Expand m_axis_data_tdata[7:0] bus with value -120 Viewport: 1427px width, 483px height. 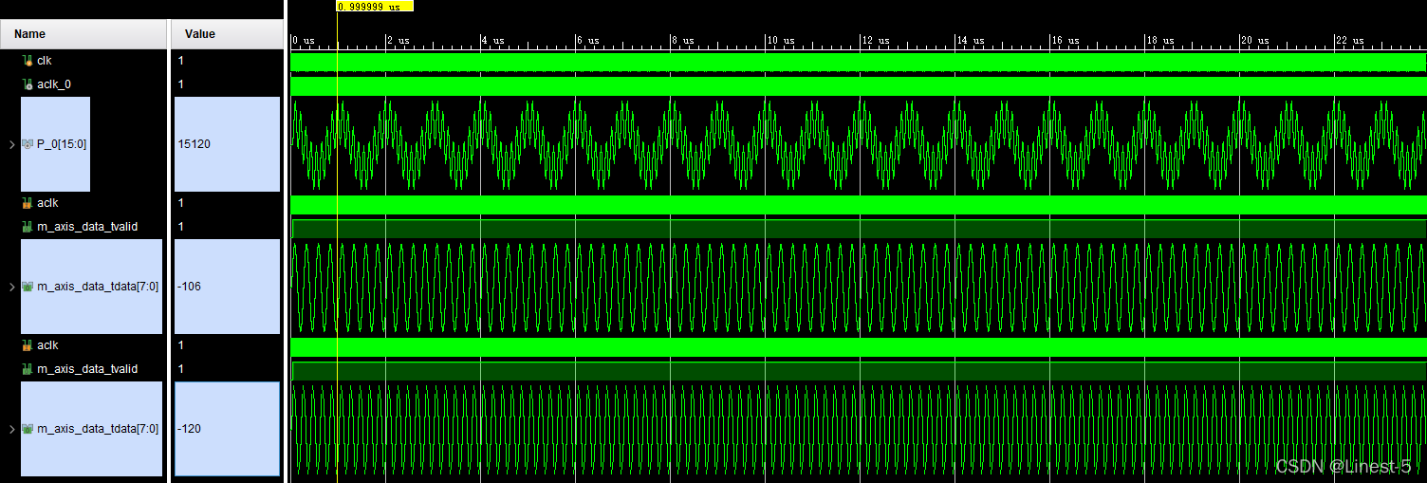coord(11,429)
